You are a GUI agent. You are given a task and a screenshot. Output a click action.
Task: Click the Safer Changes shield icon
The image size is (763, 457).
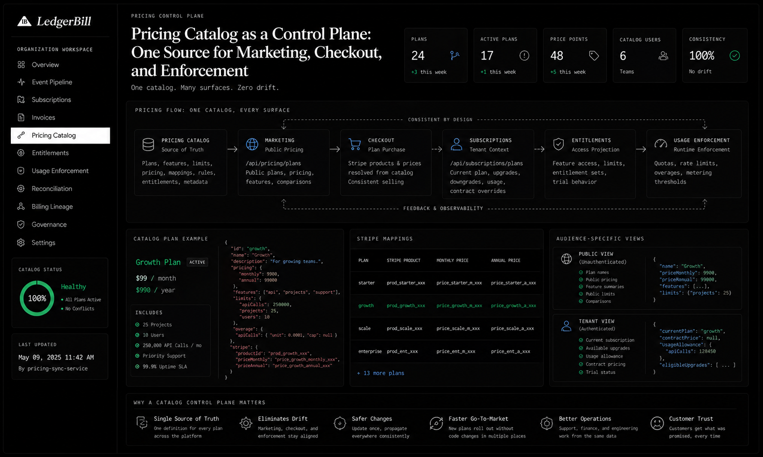point(340,423)
